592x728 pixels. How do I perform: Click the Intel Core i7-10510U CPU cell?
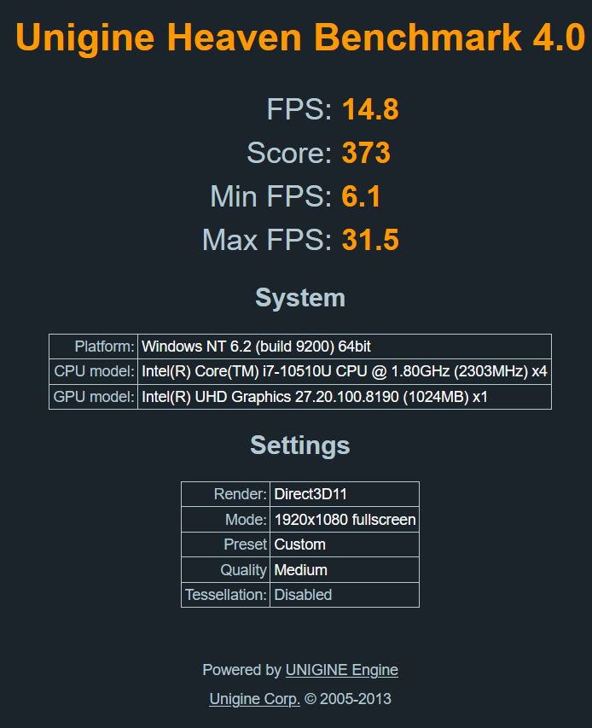[344, 372]
